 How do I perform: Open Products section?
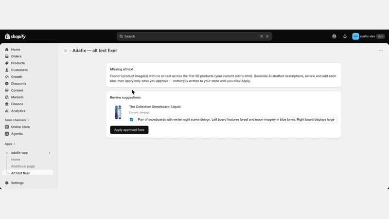pyautogui.click(x=18, y=63)
